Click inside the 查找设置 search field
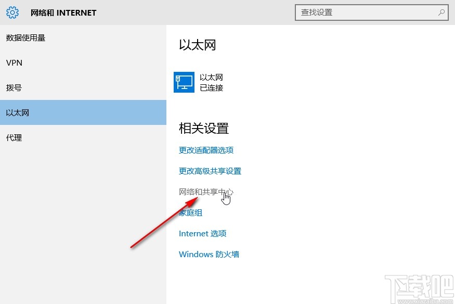 coord(364,12)
